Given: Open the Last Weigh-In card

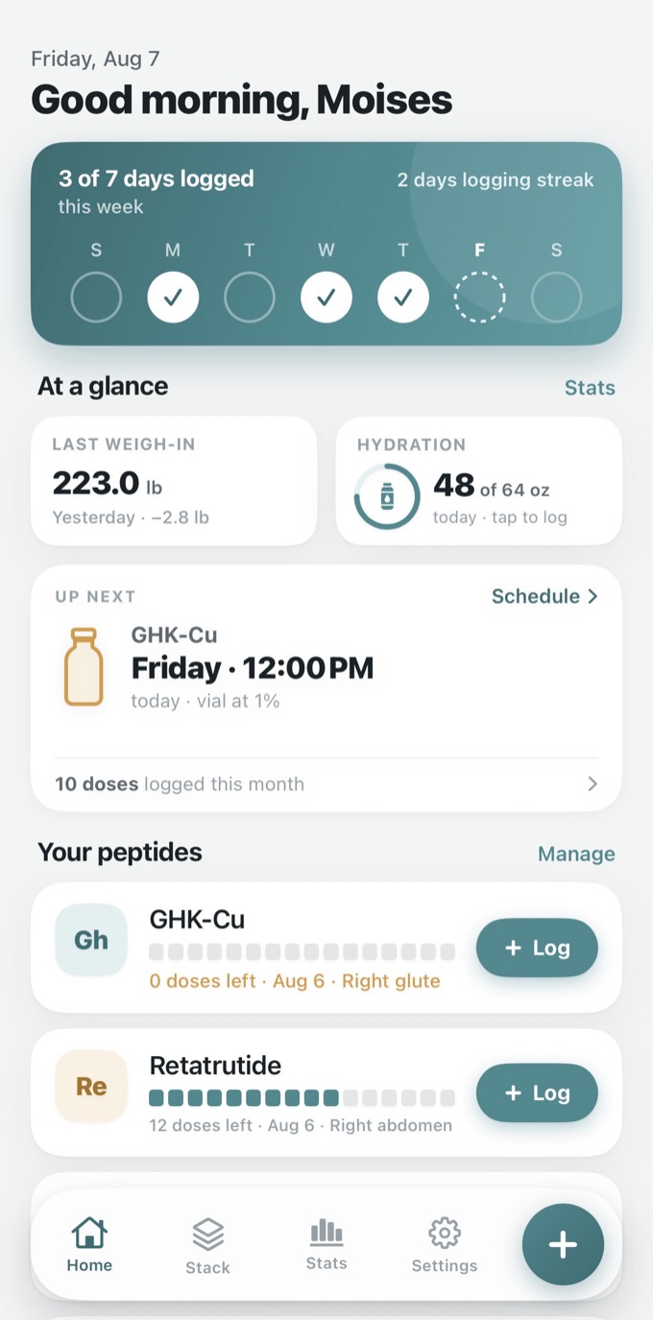Looking at the screenshot, I should click(174, 481).
